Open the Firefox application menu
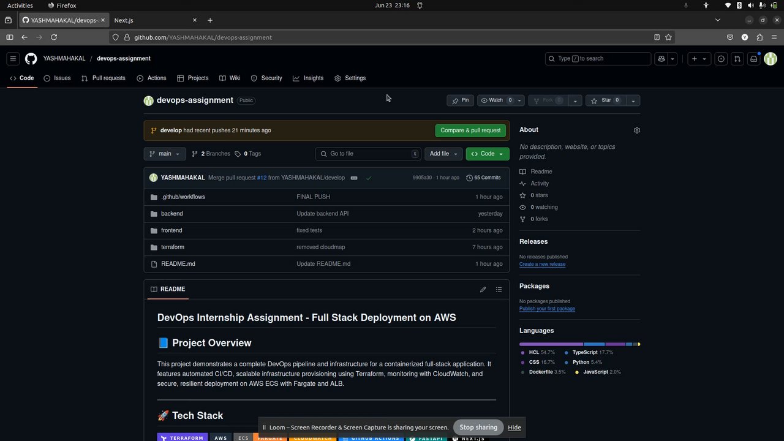The height and width of the screenshot is (441, 784). pyautogui.click(x=774, y=37)
